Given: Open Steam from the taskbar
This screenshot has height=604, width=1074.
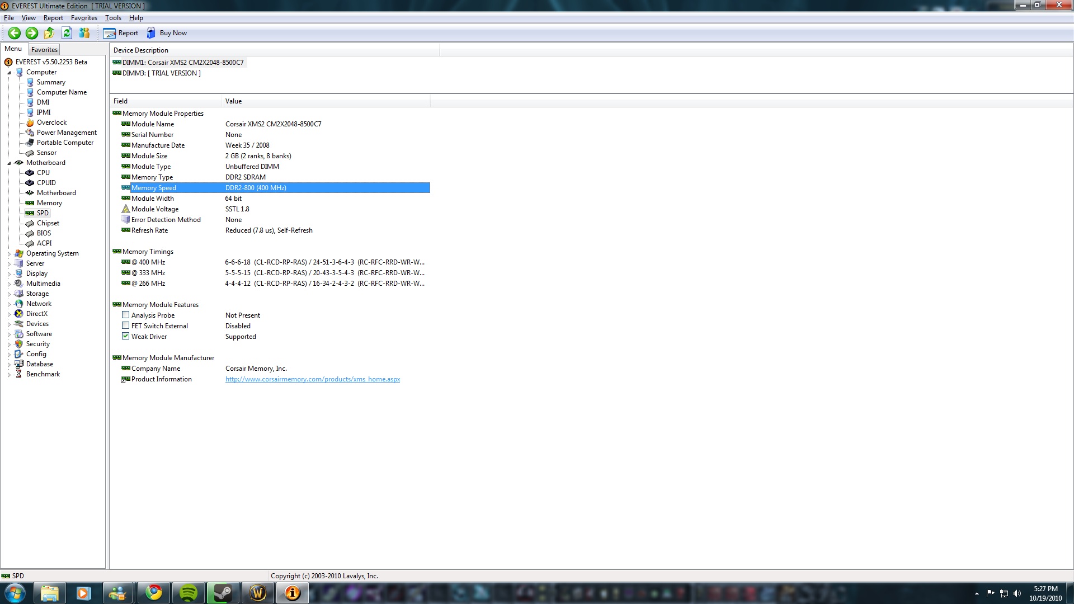Looking at the screenshot, I should 223,593.
